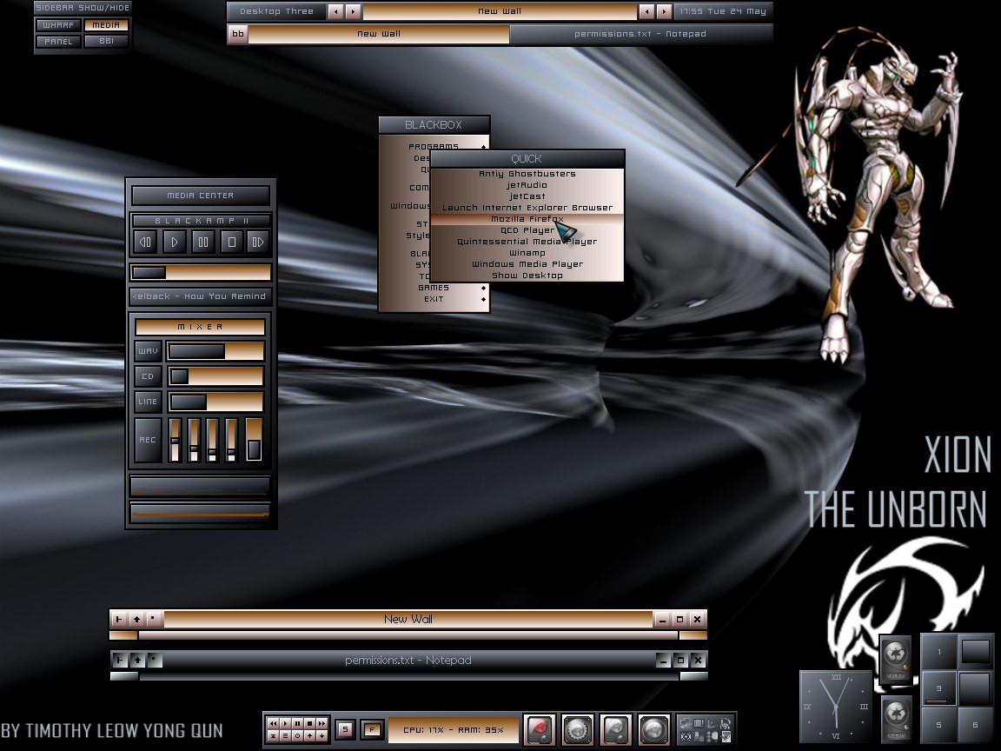1001x751 pixels.
Task: Stop playback in BlackAmp II player
Action: click(x=232, y=242)
